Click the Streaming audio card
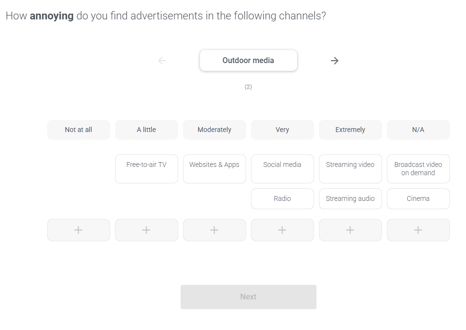The image size is (466, 330). [350, 198]
